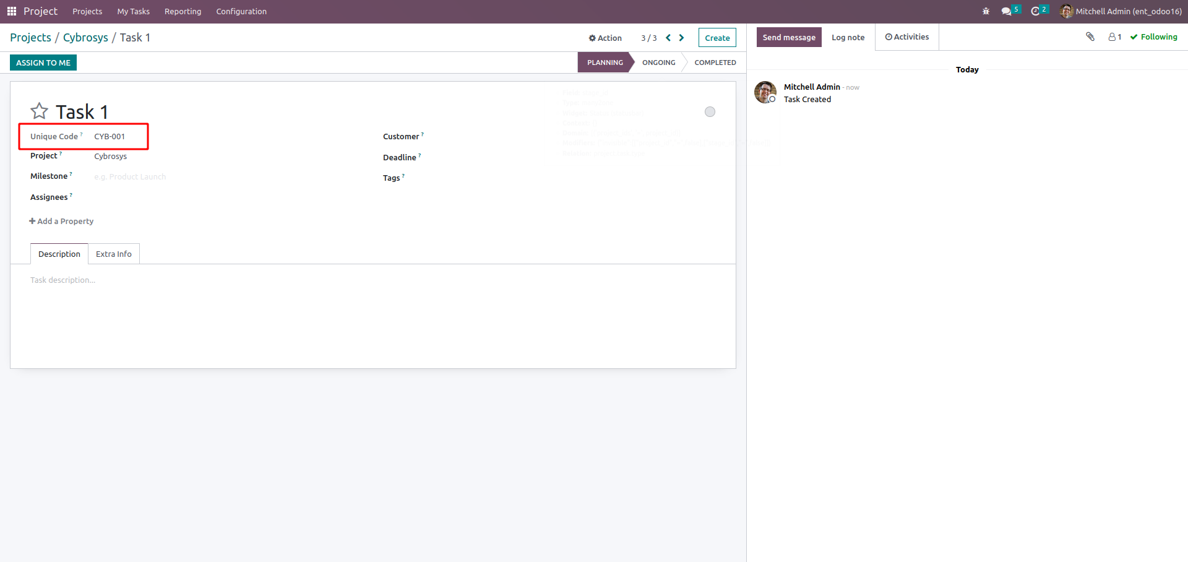This screenshot has width=1188, height=562.
Task: Open the conversations chat icon
Action: coord(1007,11)
